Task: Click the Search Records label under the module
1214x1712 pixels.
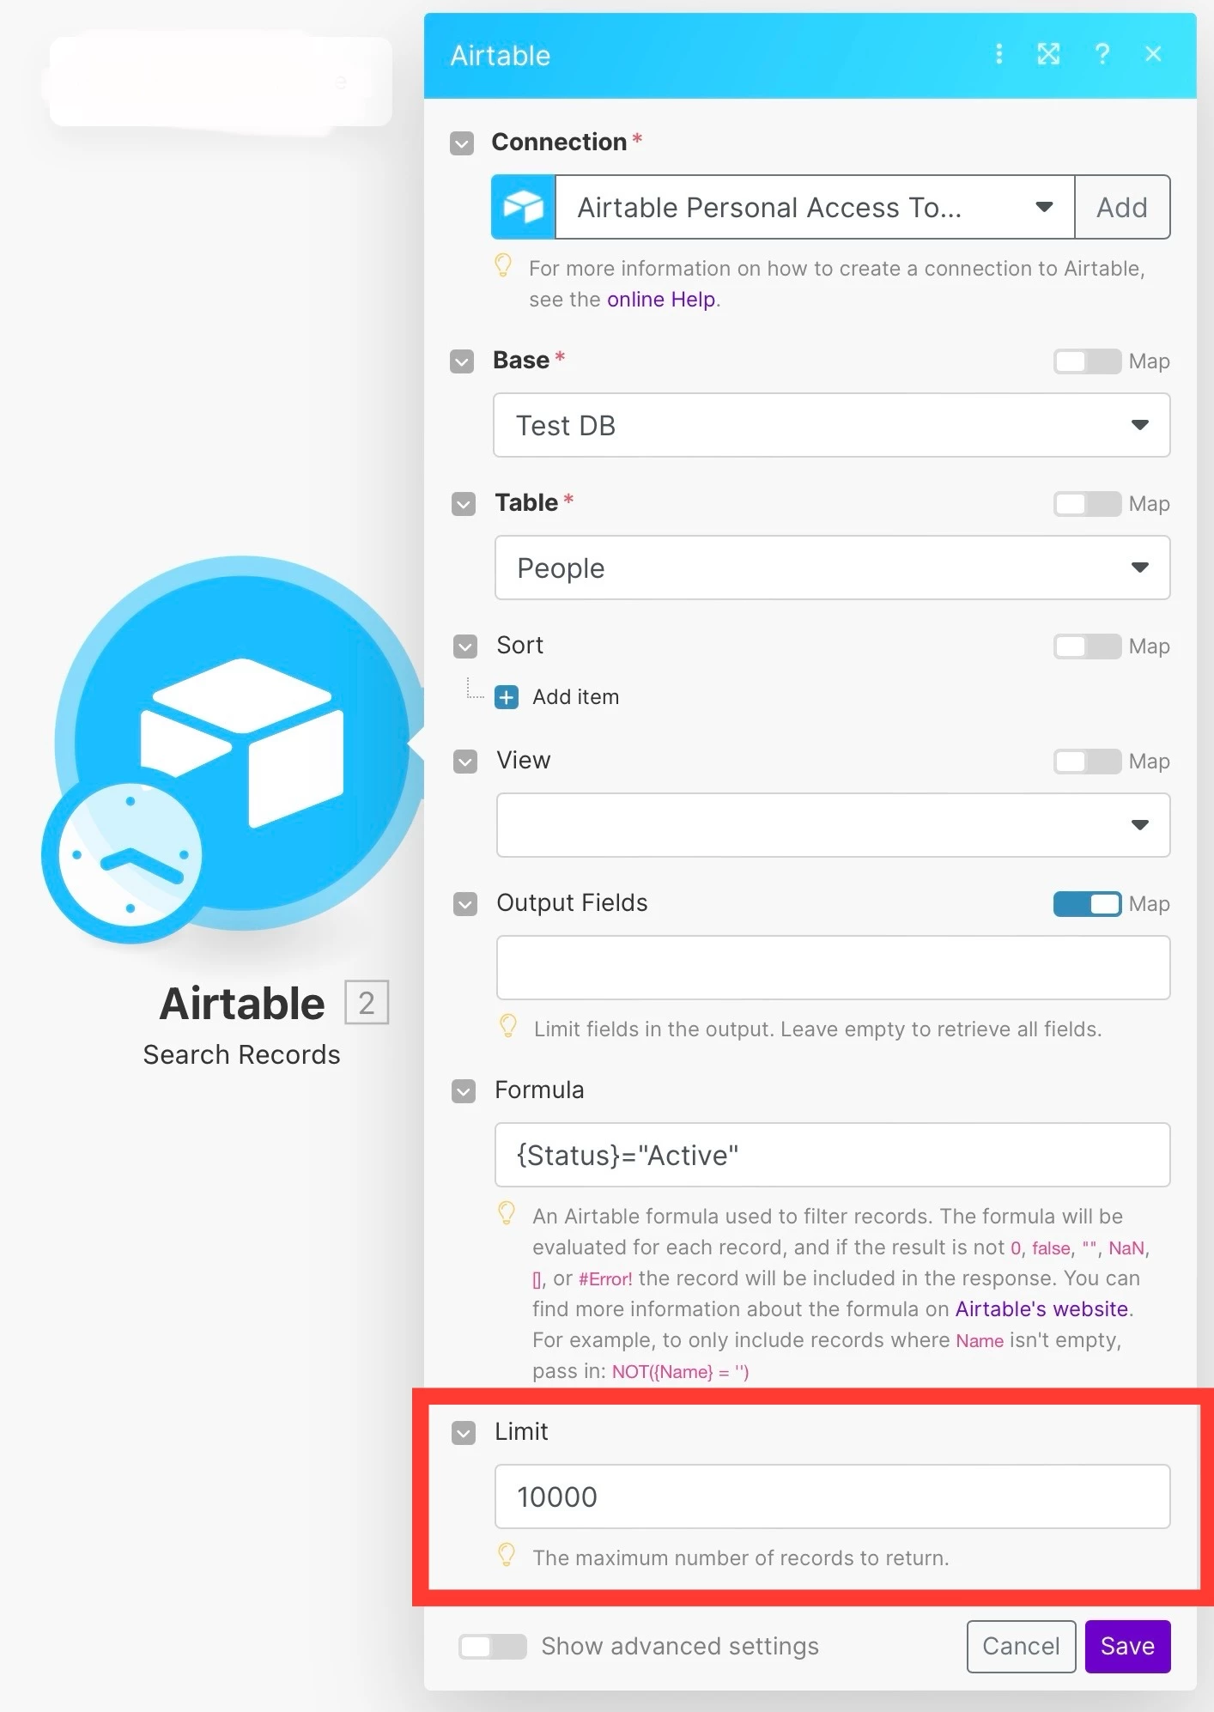Action: coord(241,1054)
